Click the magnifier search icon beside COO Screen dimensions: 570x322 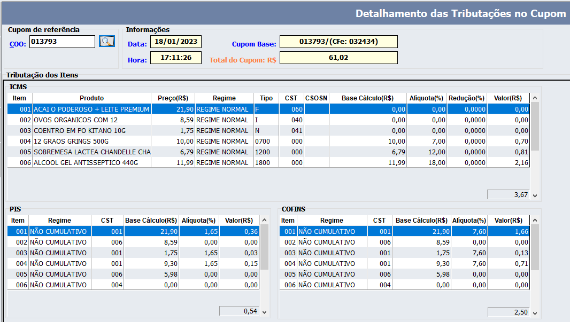point(107,41)
